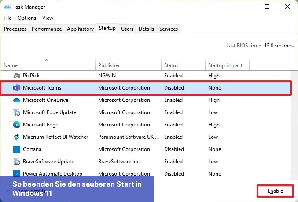Viewport: 298px width, 202px height.
Task: Click the Disabled status of Cortana
Action: (174, 149)
